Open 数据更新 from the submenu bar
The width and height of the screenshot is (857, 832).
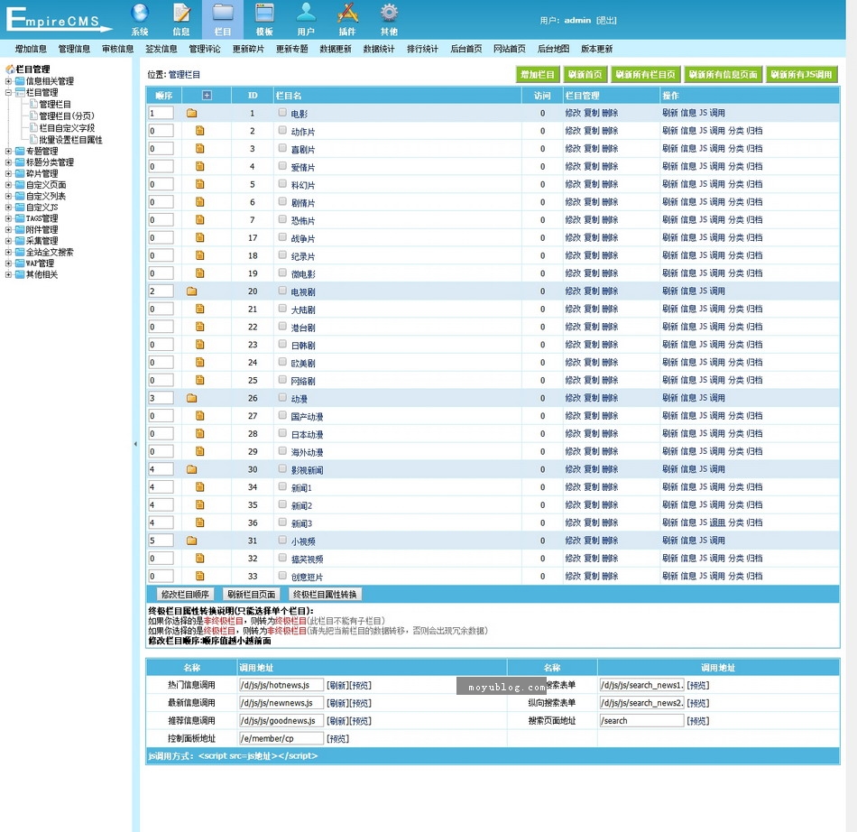(336, 49)
